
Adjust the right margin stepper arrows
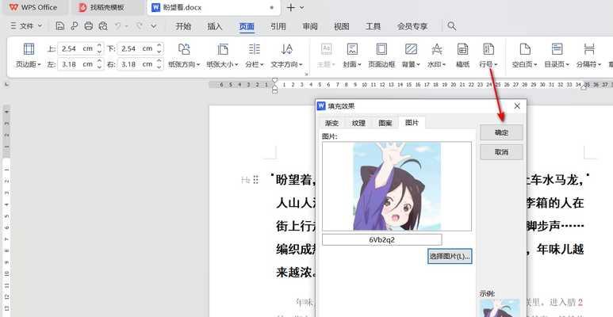point(159,64)
